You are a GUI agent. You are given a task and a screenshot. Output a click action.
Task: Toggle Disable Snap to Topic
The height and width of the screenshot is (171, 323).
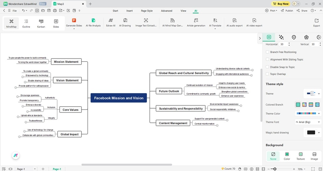pyautogui.click(x=267, y=67)
